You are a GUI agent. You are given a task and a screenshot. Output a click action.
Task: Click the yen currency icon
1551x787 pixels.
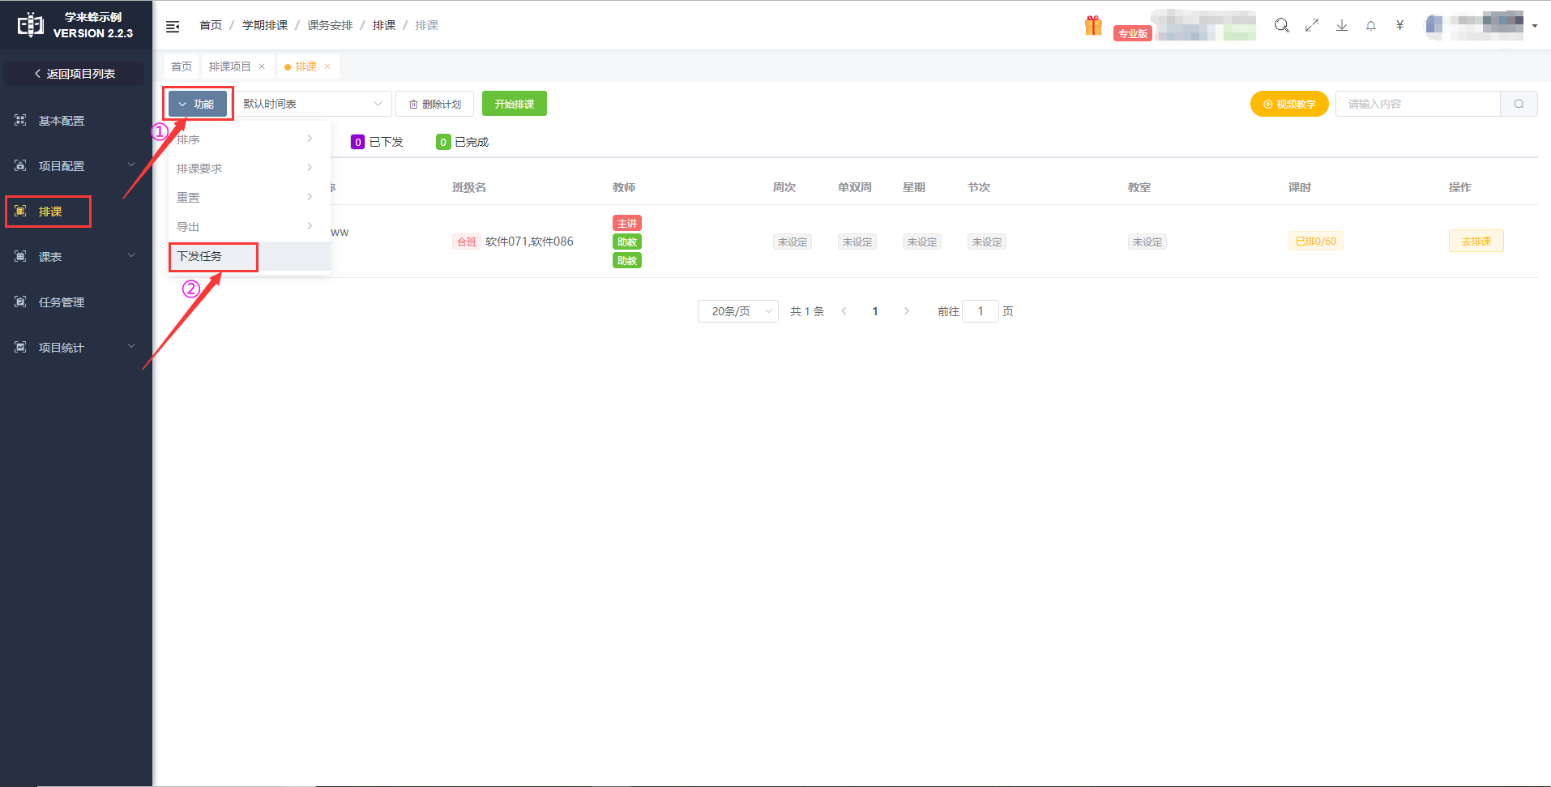pyautogui.click(x=1399, y=26)
